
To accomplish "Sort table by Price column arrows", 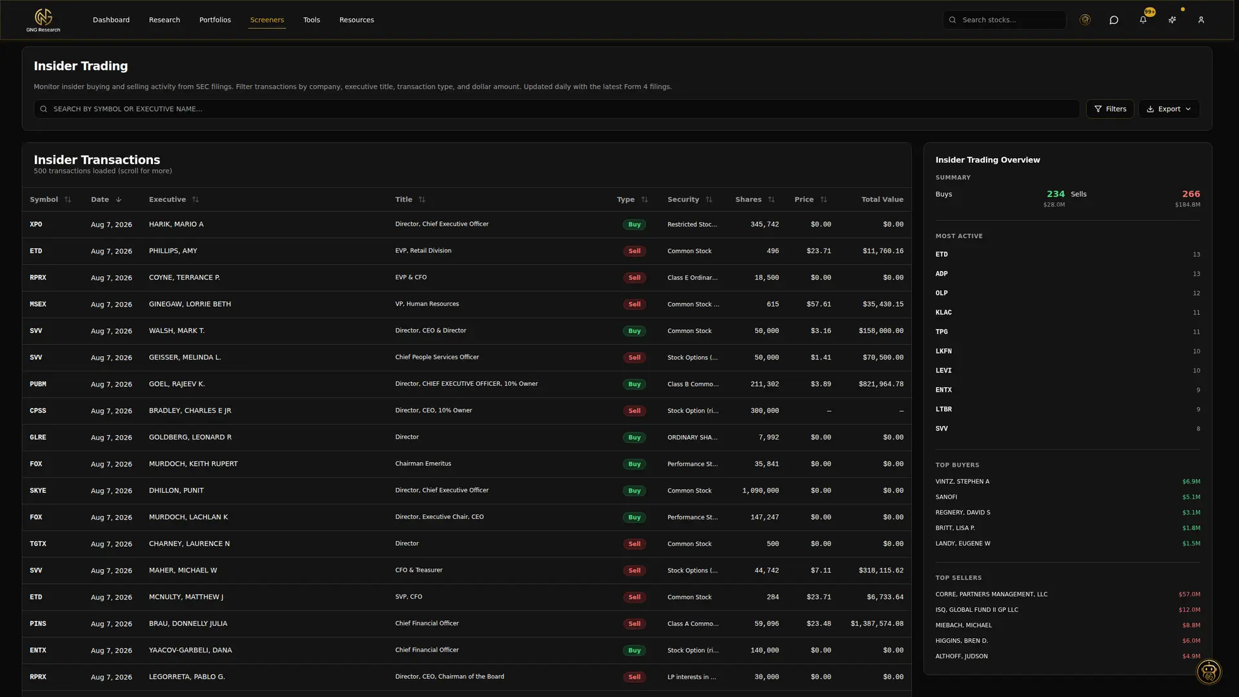I will pyautogui.click(x=823, y=200).
